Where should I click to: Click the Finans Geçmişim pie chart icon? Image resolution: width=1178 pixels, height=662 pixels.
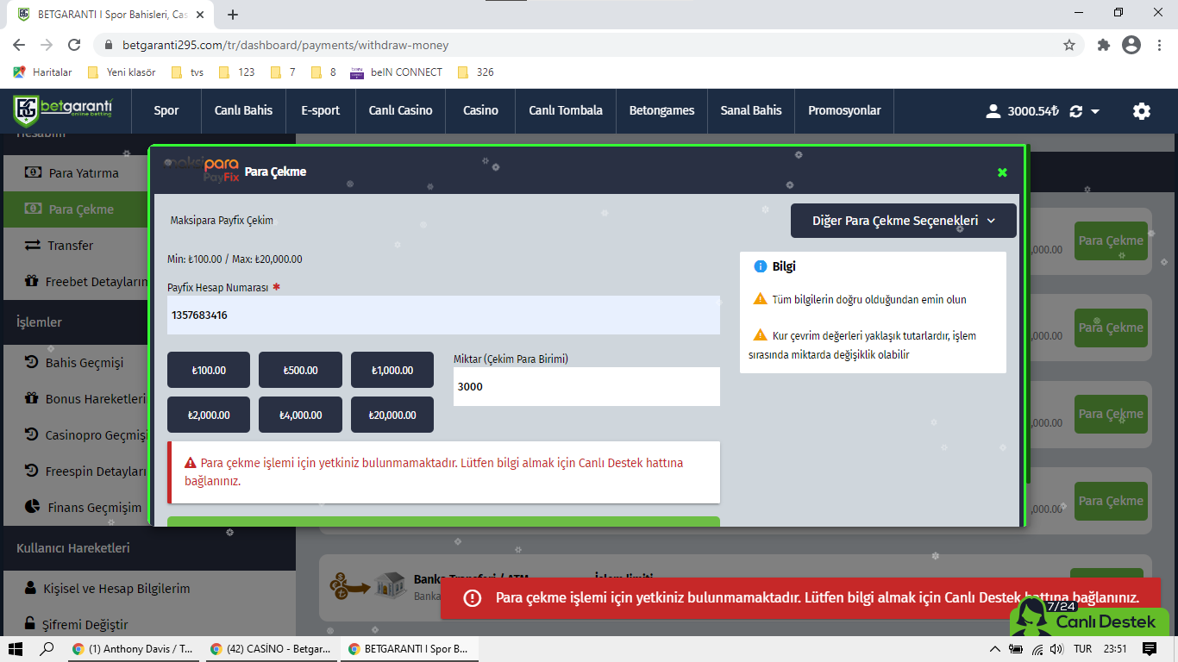point(32,507)
